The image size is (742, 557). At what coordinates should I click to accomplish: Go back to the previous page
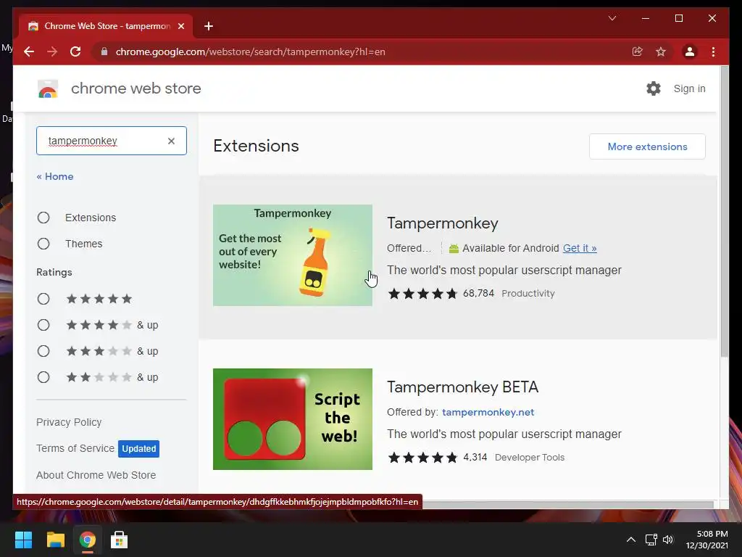point(29,51)
